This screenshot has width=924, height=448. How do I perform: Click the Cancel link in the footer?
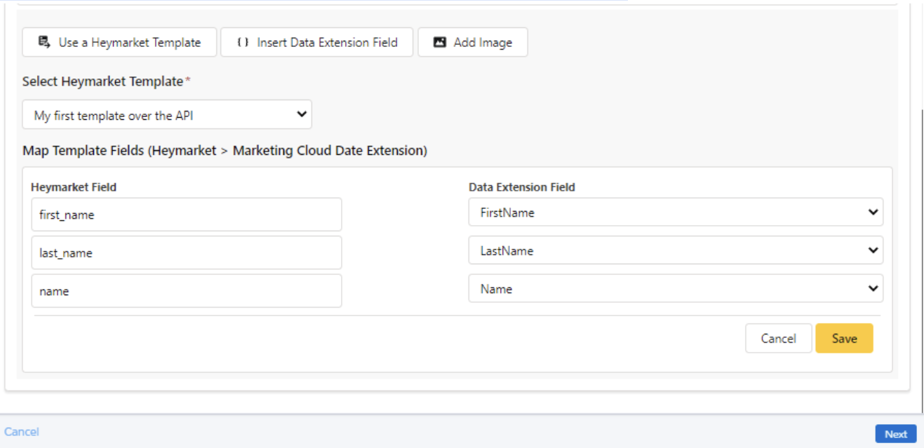point(22,432)
